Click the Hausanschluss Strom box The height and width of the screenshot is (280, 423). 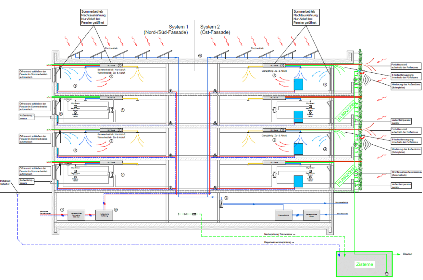311,215
